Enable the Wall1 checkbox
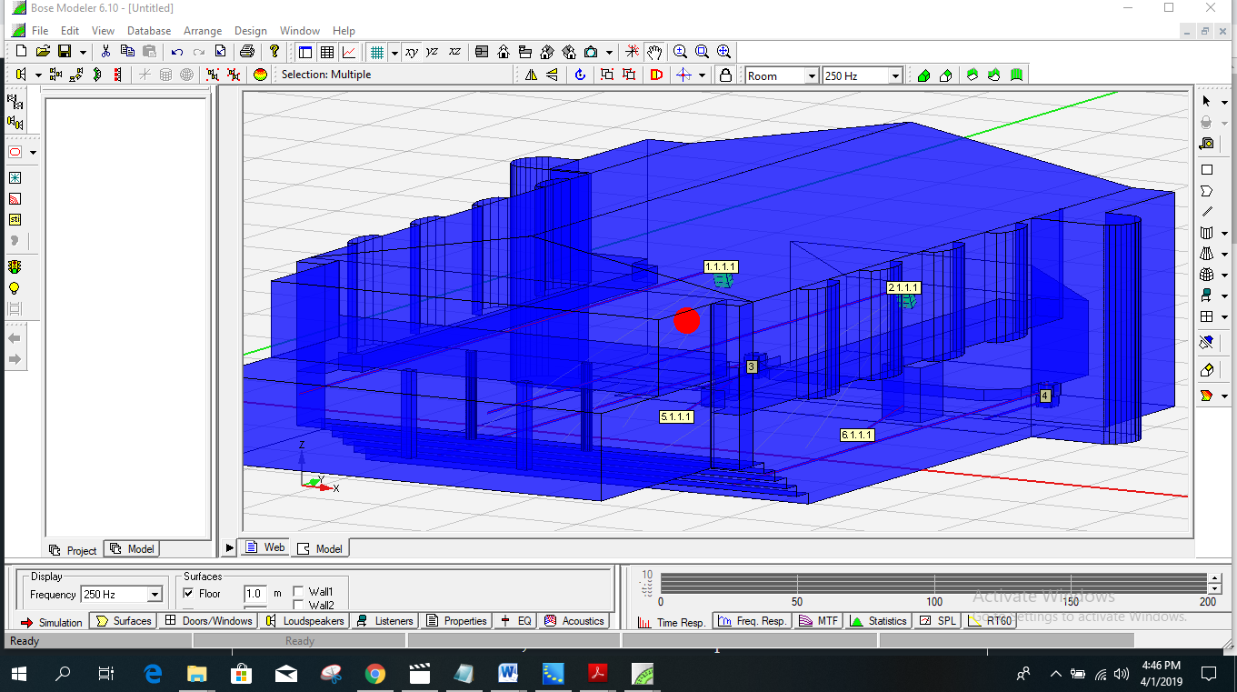 pyautogui.click(x=298, y=592)
